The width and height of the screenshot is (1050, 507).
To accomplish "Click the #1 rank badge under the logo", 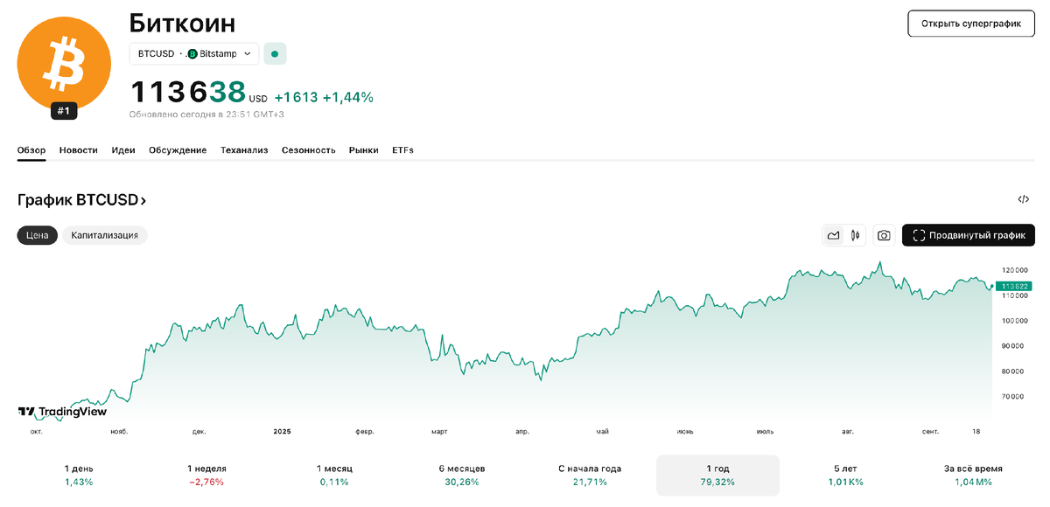I will (62, 111).
